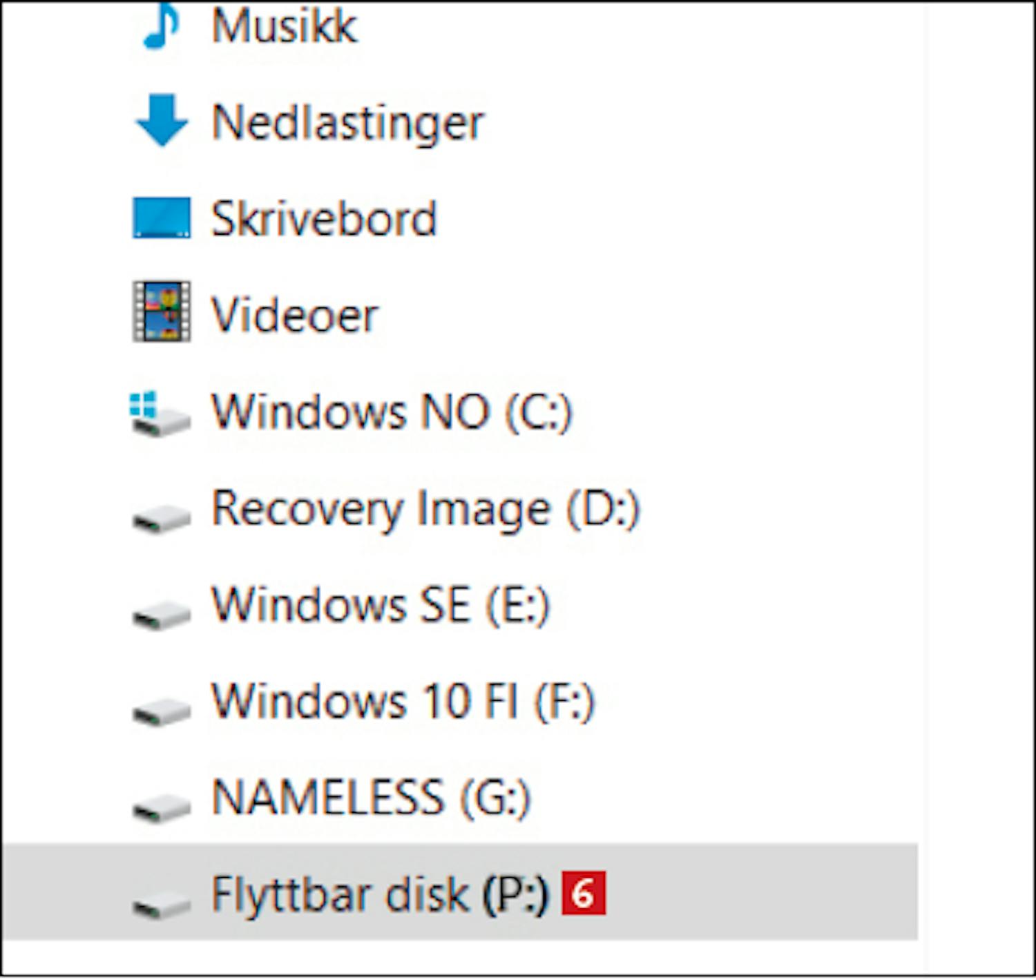Click the Nedlastinger blue download arrow icon
1036x980 pixels.
pos(162,121)
